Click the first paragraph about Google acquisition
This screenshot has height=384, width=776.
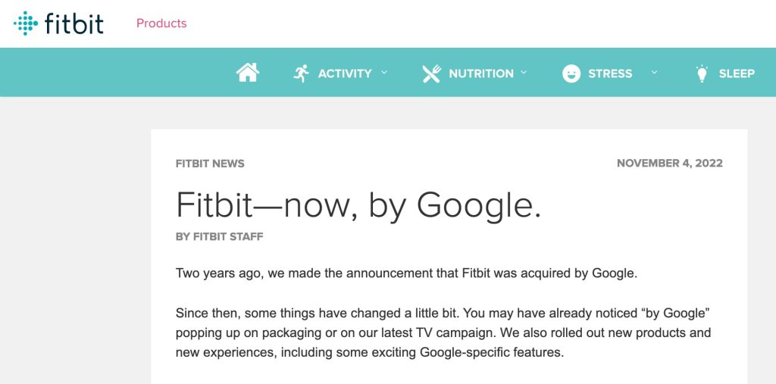click(x=406, y=273)
